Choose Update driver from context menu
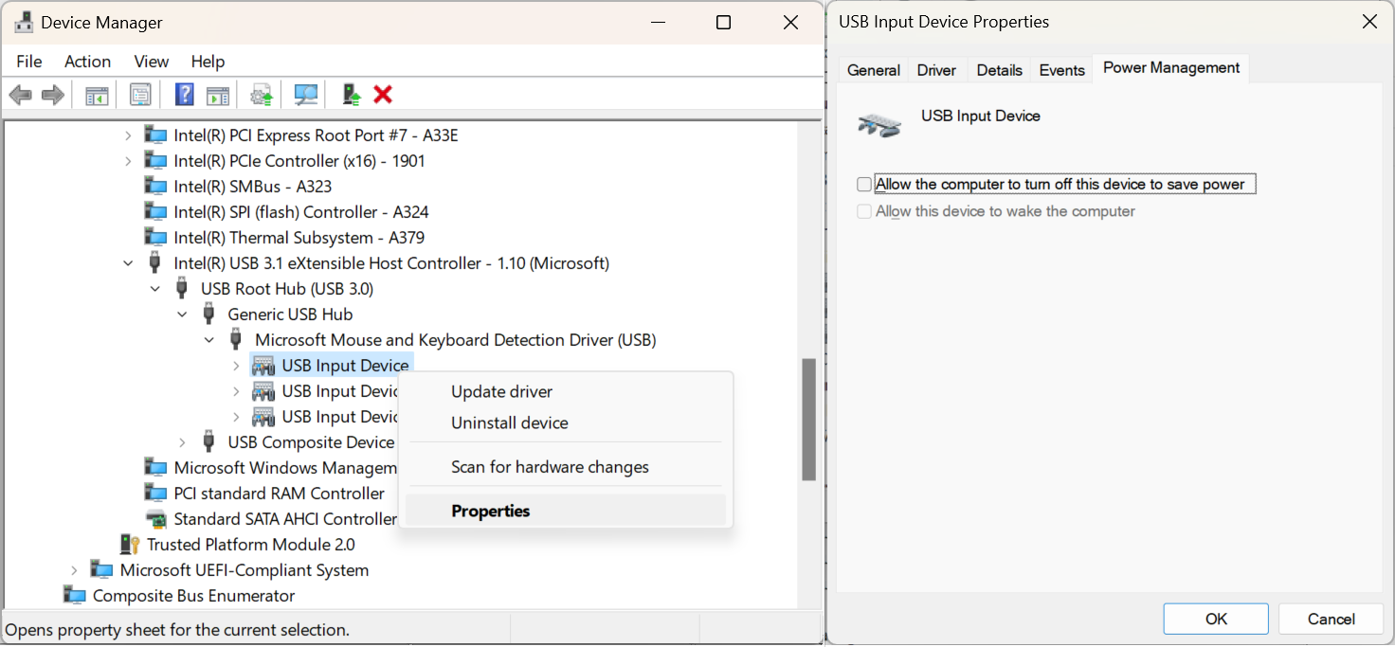The image size is (1395, 647). [x=566, y=392]
